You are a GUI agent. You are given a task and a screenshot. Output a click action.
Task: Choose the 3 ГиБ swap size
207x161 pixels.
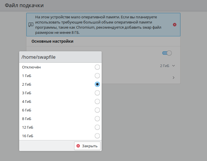pyautogui.click(x=97, y=93)
